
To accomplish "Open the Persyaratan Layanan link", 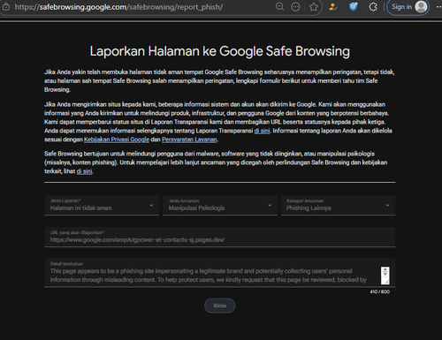I will pyautogui.click(x=189, y=140).
